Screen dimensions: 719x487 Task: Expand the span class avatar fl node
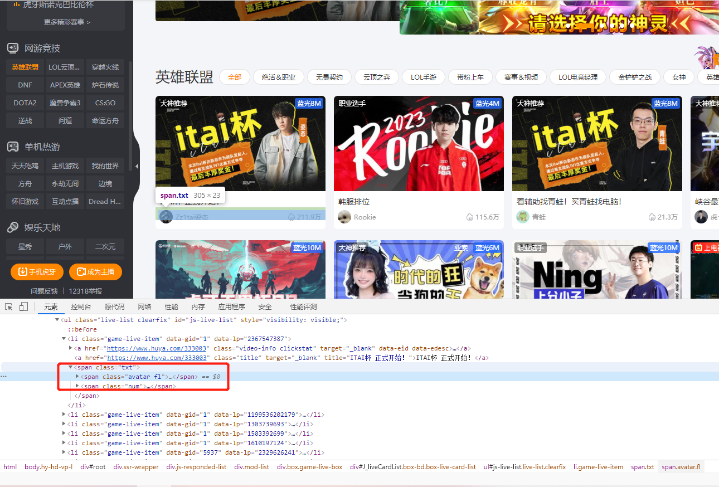[x=77, y=377]
